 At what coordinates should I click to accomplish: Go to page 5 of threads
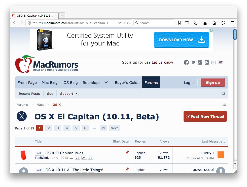(x=76, y=128)
